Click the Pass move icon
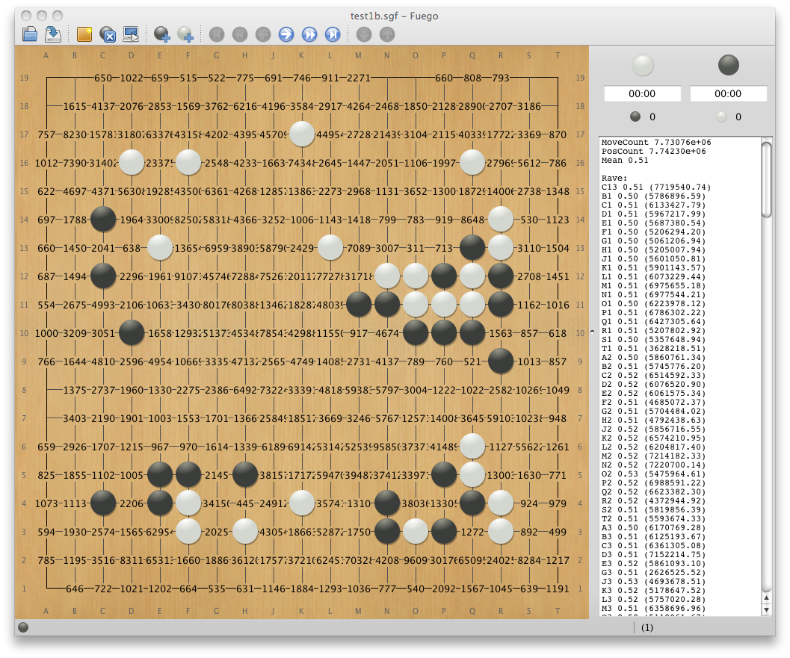 tap(108, 34)
